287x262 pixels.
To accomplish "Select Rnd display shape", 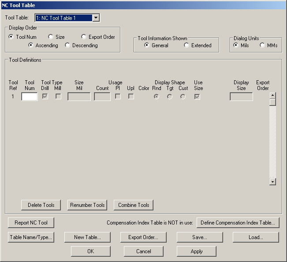I will point(157,97).
